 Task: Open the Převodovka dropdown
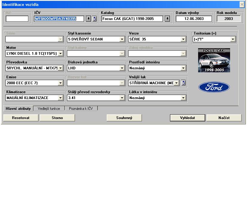point(61,68)
